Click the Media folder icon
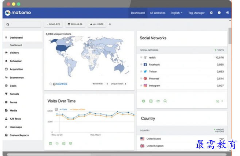This screenshot has width=240, height=156. [x=6, y=110]
